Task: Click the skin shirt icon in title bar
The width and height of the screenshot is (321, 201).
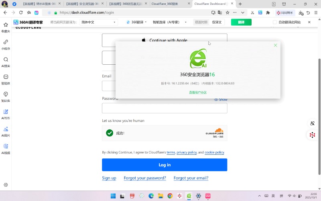Action: click(284, 4)
